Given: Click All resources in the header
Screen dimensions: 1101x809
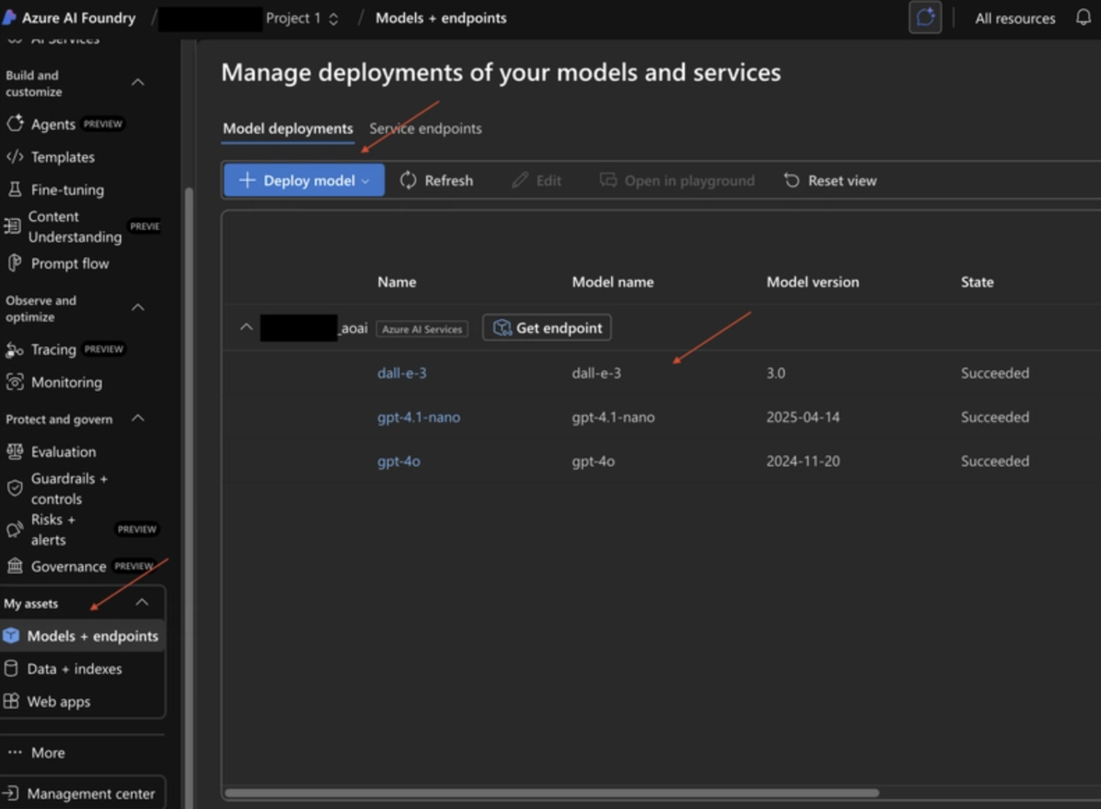Looking at the screenshot, I should tap(1015, 18).
